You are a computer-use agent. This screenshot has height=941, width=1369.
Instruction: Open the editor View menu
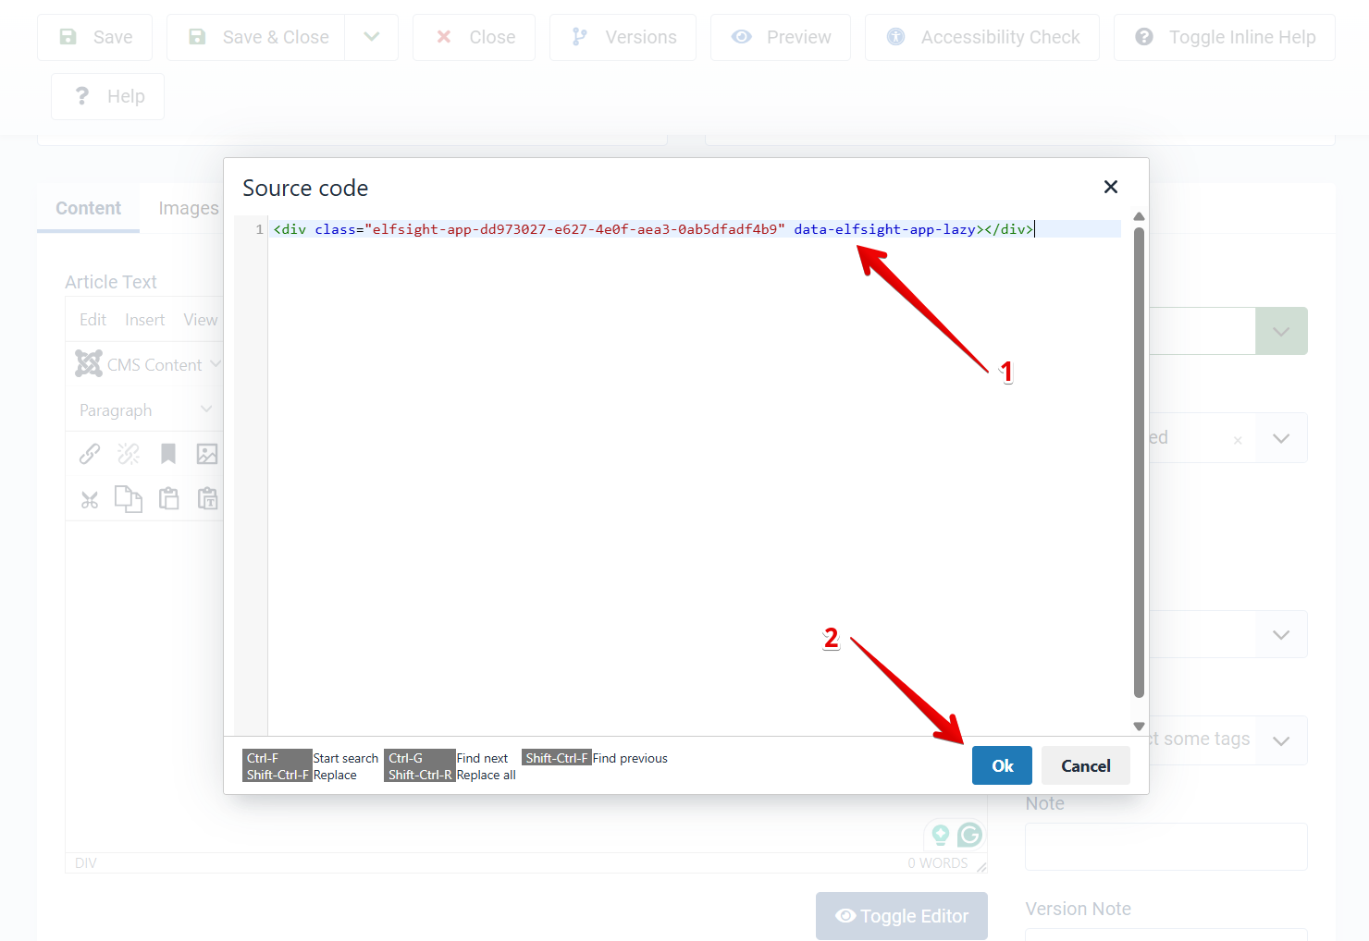(201, 320)
